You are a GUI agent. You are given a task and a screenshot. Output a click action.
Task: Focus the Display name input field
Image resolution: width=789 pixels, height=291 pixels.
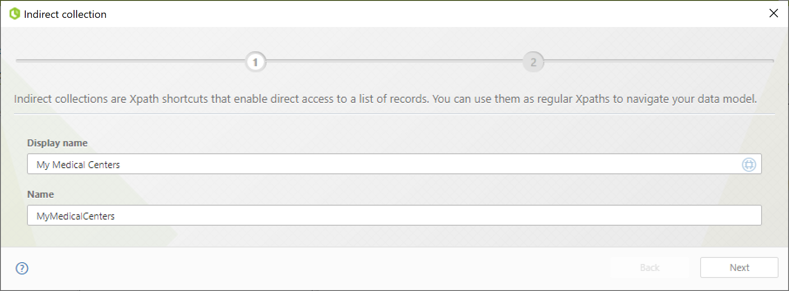click(394, 164)
